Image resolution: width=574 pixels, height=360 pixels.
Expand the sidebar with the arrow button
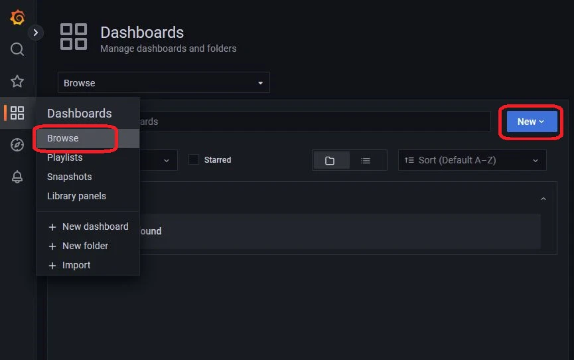[36, 33]
